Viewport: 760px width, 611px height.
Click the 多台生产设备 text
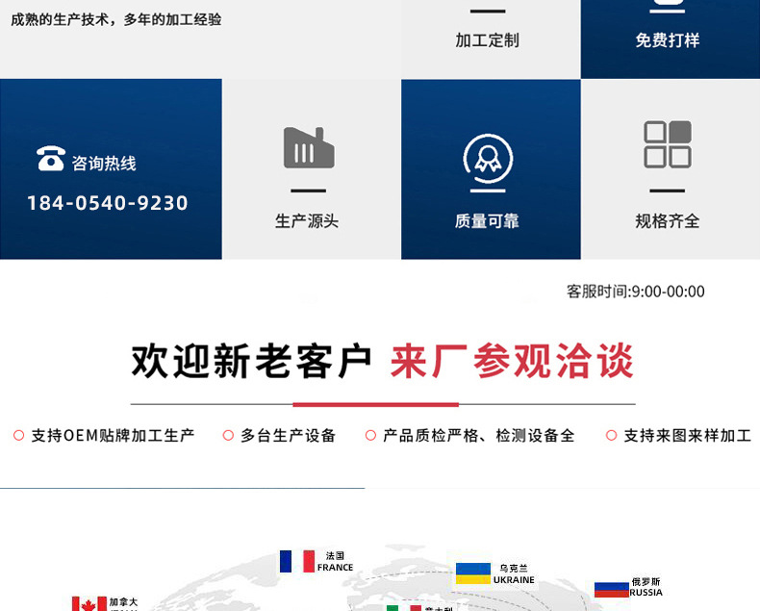[x=288, y=436]
